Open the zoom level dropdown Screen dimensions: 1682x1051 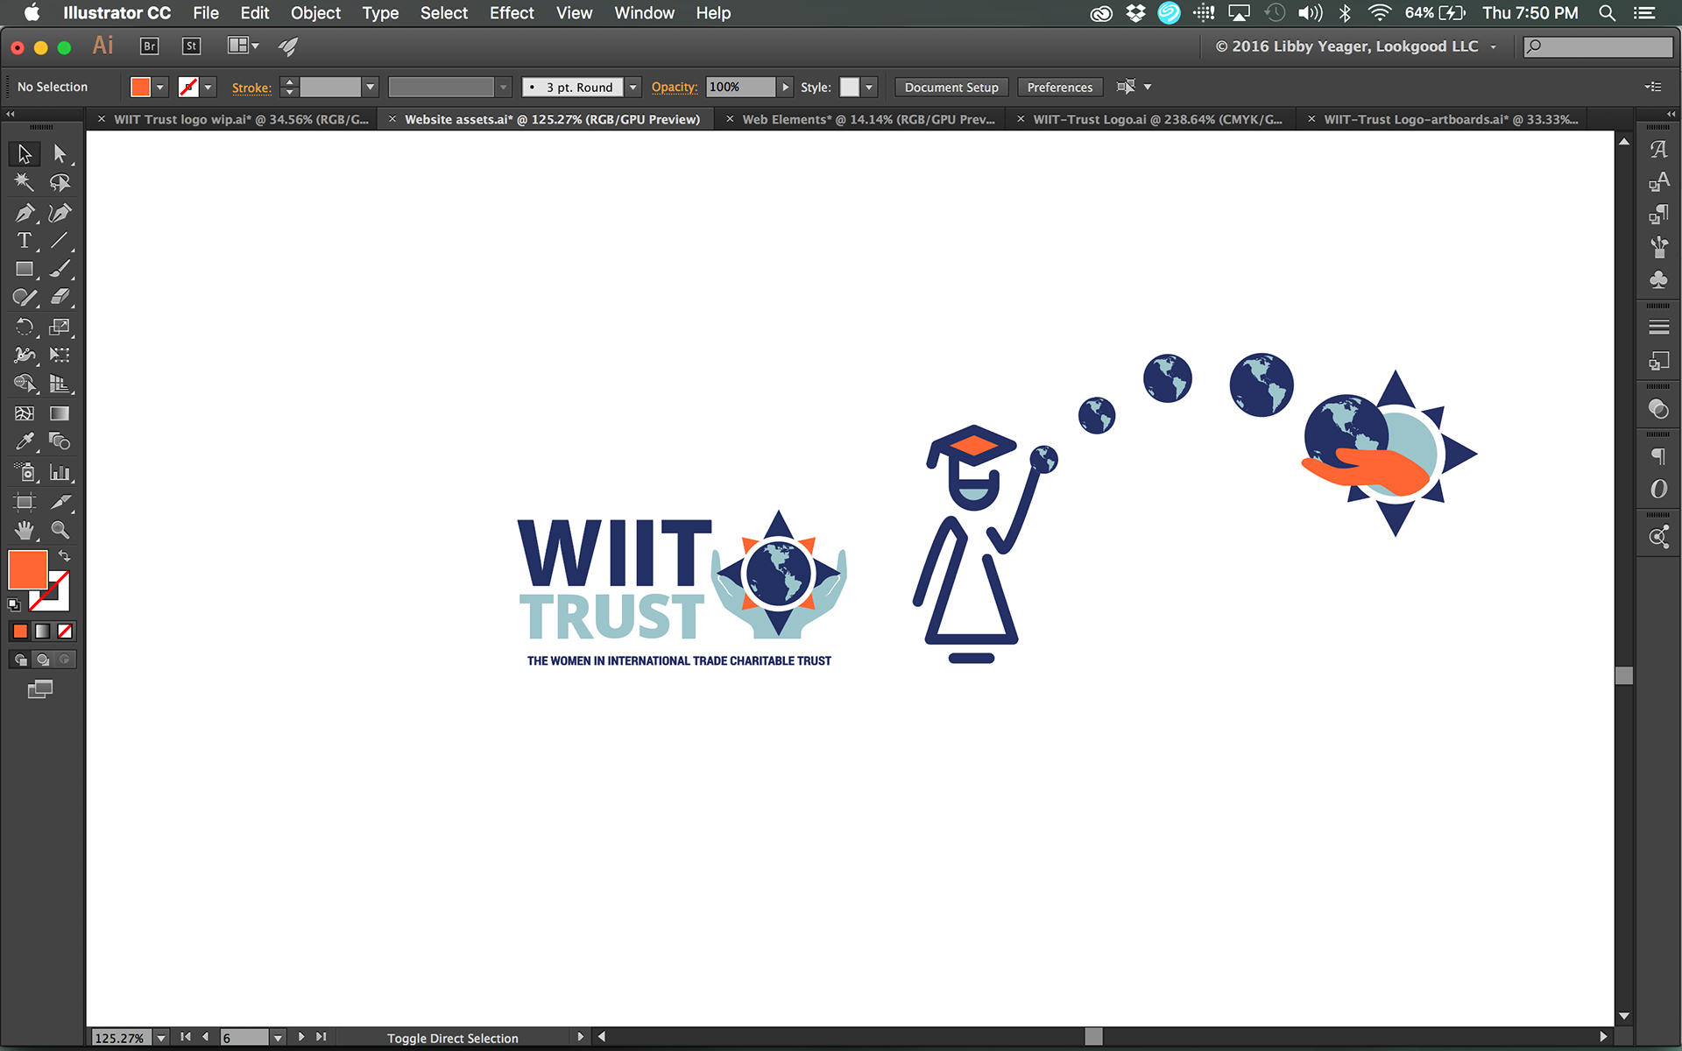click(161, 1038)
